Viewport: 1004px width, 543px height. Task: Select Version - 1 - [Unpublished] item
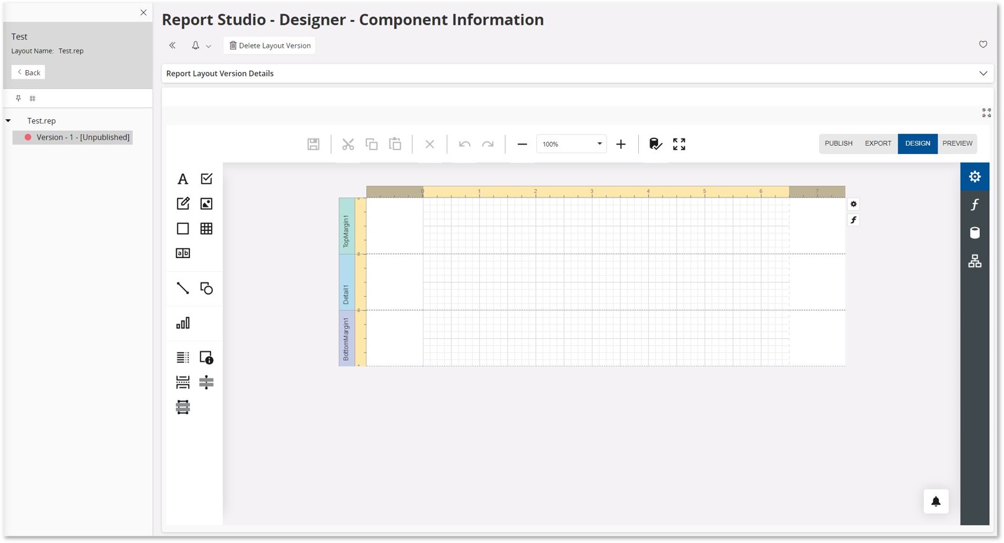point(83,137)
